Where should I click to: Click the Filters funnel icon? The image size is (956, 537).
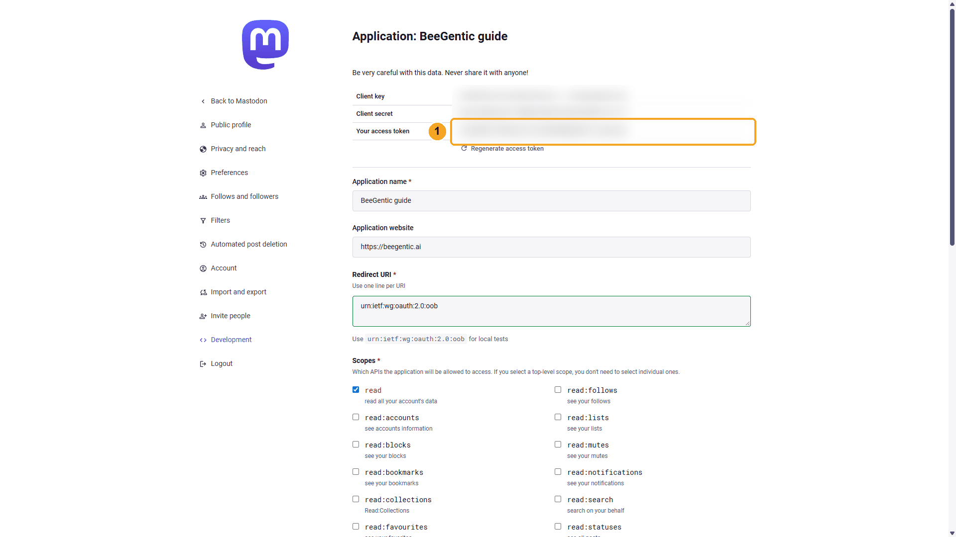203,221
